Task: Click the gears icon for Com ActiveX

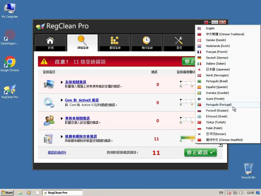Action: tap(49, 102)
